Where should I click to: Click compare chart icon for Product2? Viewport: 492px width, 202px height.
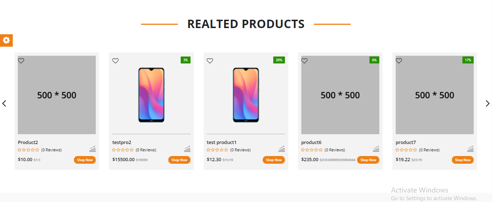coord(93,149)
